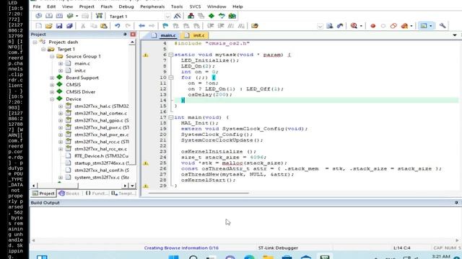Expand the Board Support tree node
Viewport: 462px width, 259px height.
[x=52, y=78]
